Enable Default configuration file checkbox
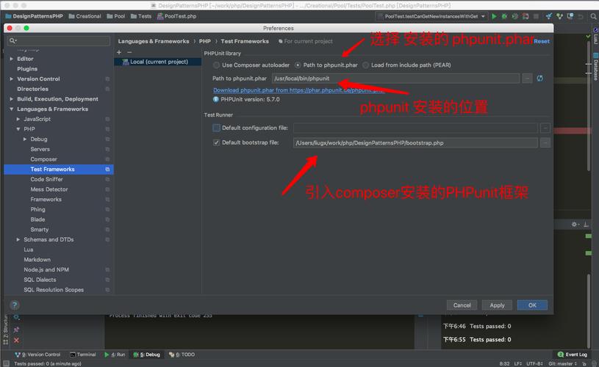Viewport: 599px width, 367px height. tap(216, 128)
